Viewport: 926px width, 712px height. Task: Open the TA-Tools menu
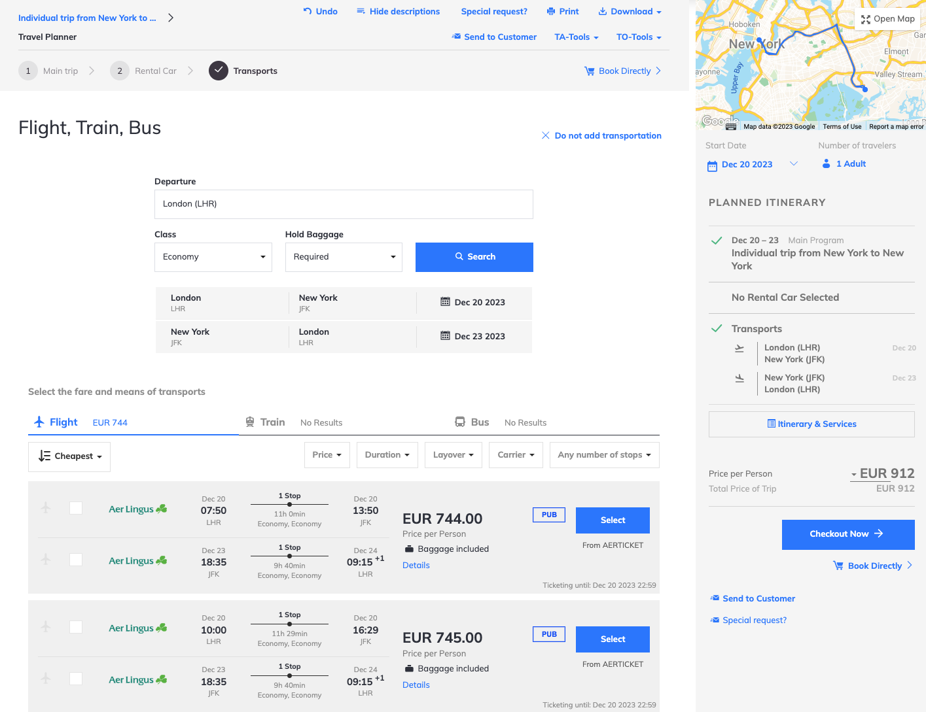click(577, 37)
